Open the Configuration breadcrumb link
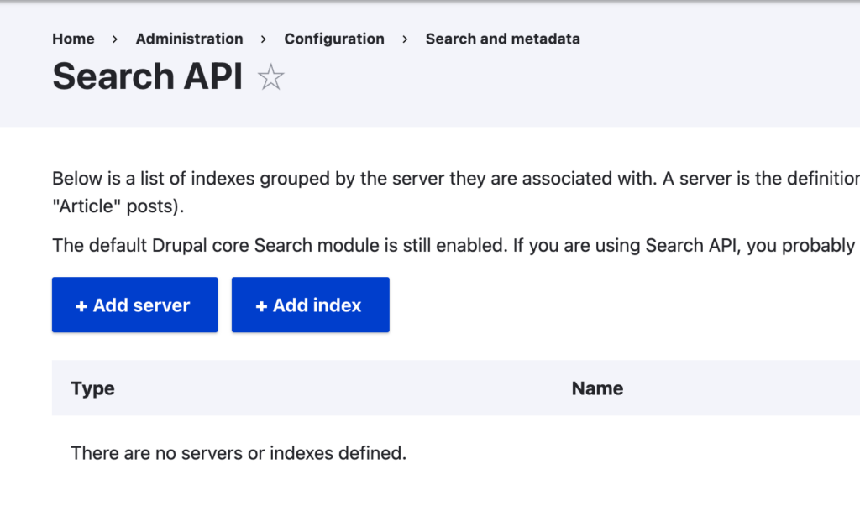Screen dimensions: 860x516 click(x=334, y=39)
